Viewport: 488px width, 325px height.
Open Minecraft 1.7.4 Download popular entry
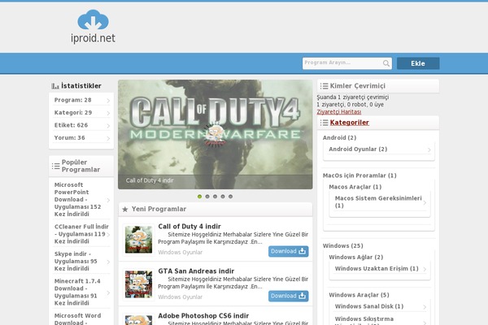coord(77,292)
